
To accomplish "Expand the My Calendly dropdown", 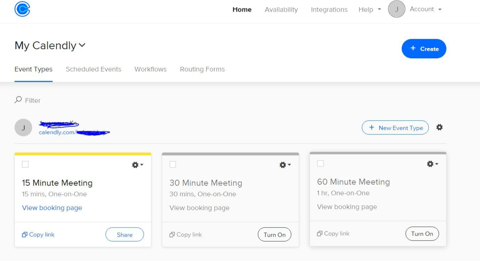I will pos(50,45).
